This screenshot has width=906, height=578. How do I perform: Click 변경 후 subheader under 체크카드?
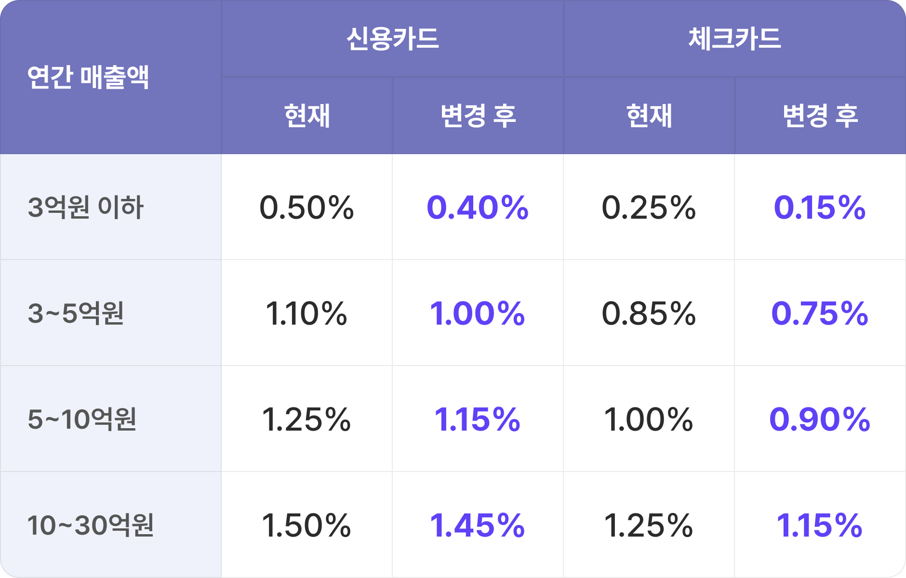click(820, 116)
